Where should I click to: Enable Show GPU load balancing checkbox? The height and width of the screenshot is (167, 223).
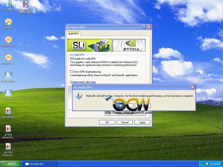click(71, 72)
